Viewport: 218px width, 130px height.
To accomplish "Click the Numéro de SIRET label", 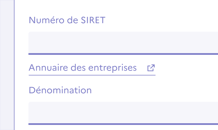I will click(x=67, y=20).
